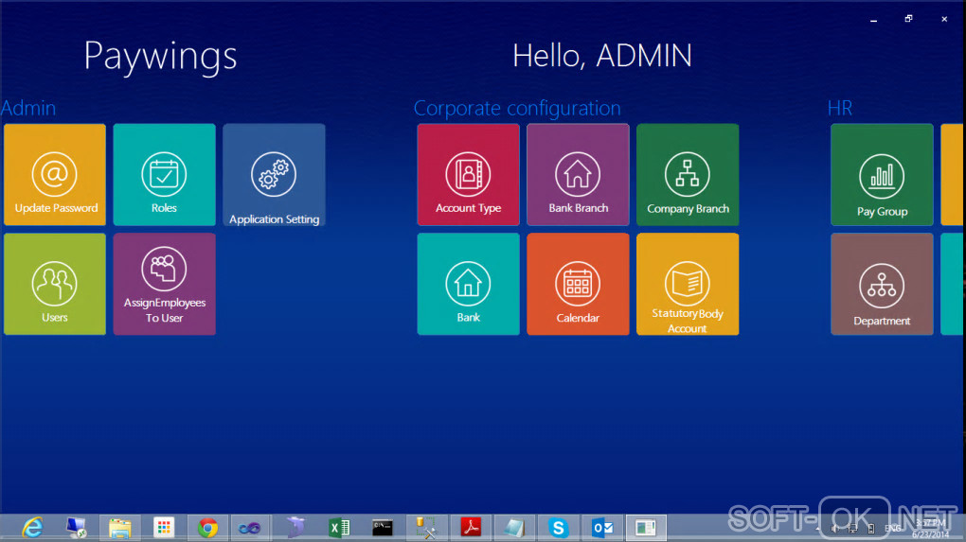Open the Application Setting tile
Screen dimensions: 966x542
click(x=274, y=175)
